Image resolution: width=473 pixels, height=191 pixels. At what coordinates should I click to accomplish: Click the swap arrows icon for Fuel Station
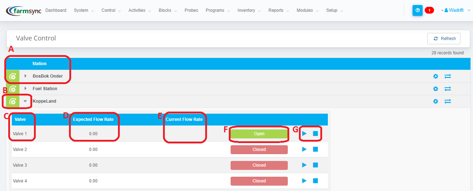click(x=448, y=89)
